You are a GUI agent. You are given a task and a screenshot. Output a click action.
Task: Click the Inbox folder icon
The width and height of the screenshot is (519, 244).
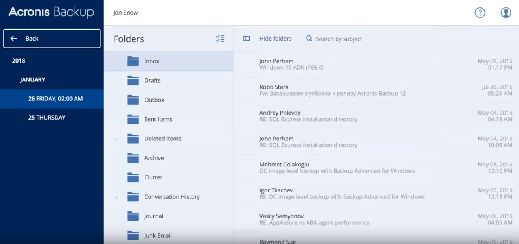point(133,61)
